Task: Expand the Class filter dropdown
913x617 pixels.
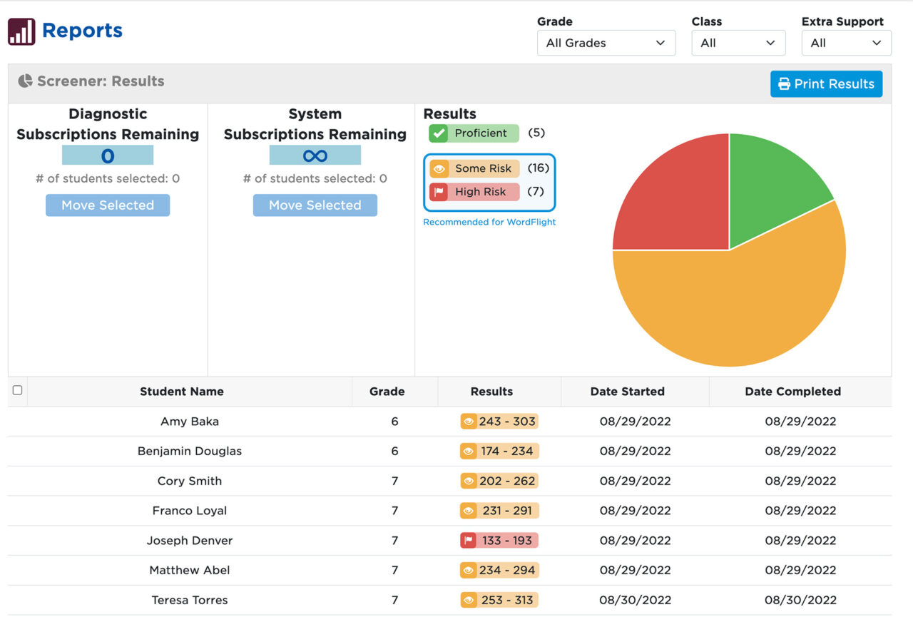Action: [738, 43]
